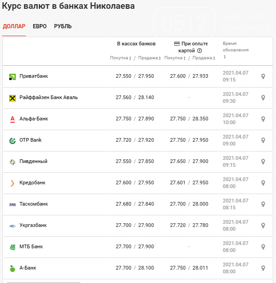
Task: Switch to the РУБЛЬ tab
Action: pyautogui.click(x=63, y=26)
